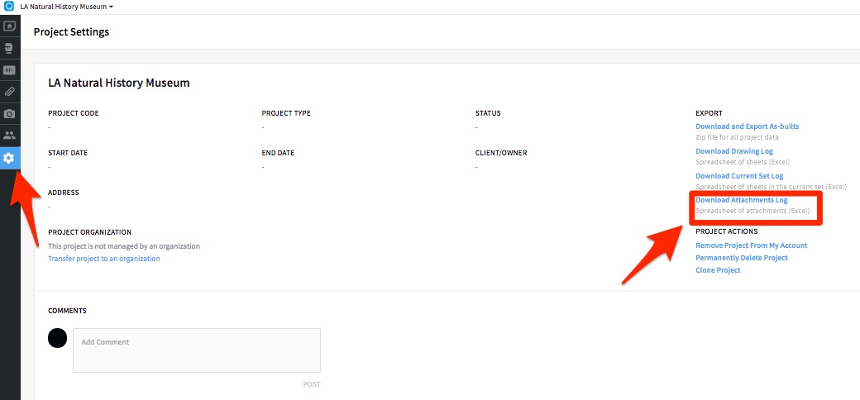Click the Project Settings page heading

pyautogui.click(x=71, y=31)
